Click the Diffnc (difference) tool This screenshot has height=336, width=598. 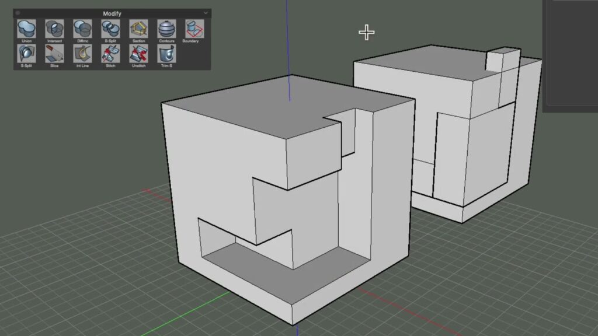(x=82, y=29)
